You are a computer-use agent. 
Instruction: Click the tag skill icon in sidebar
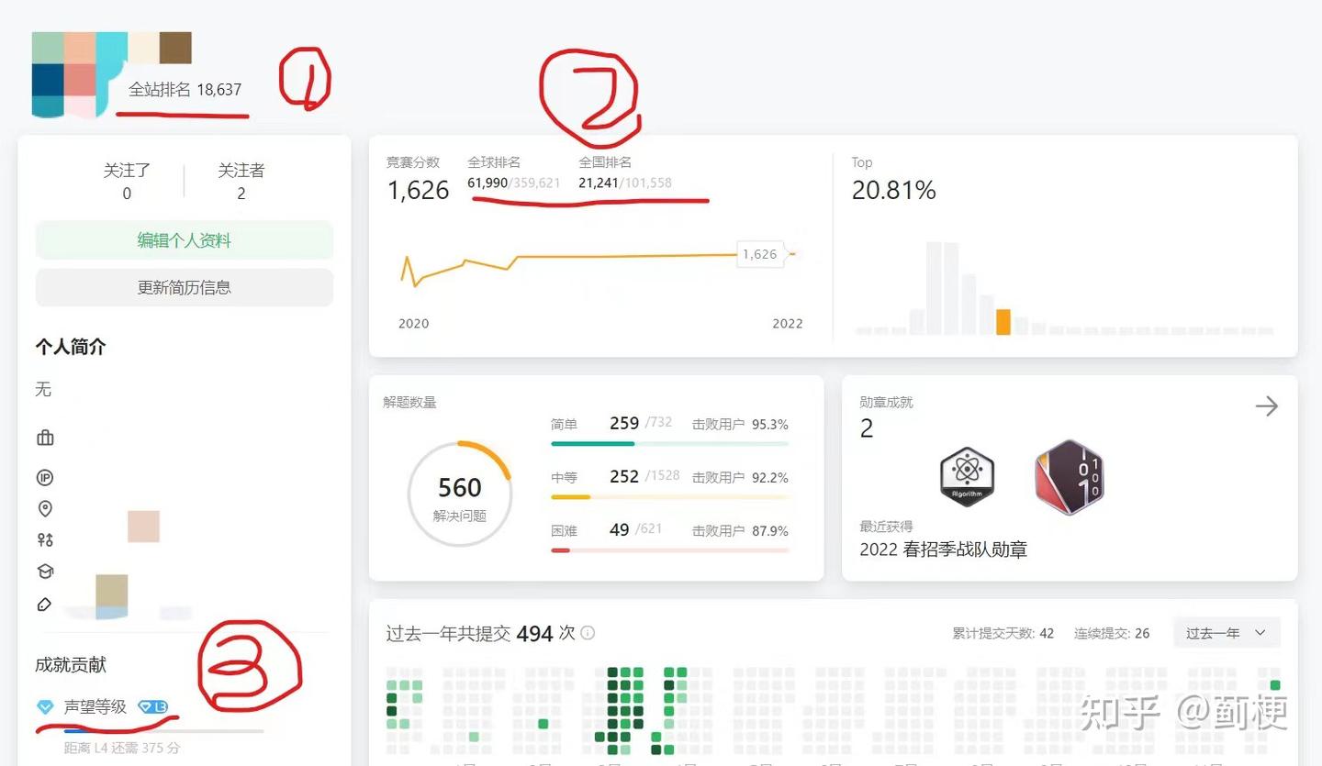point(44,604)
